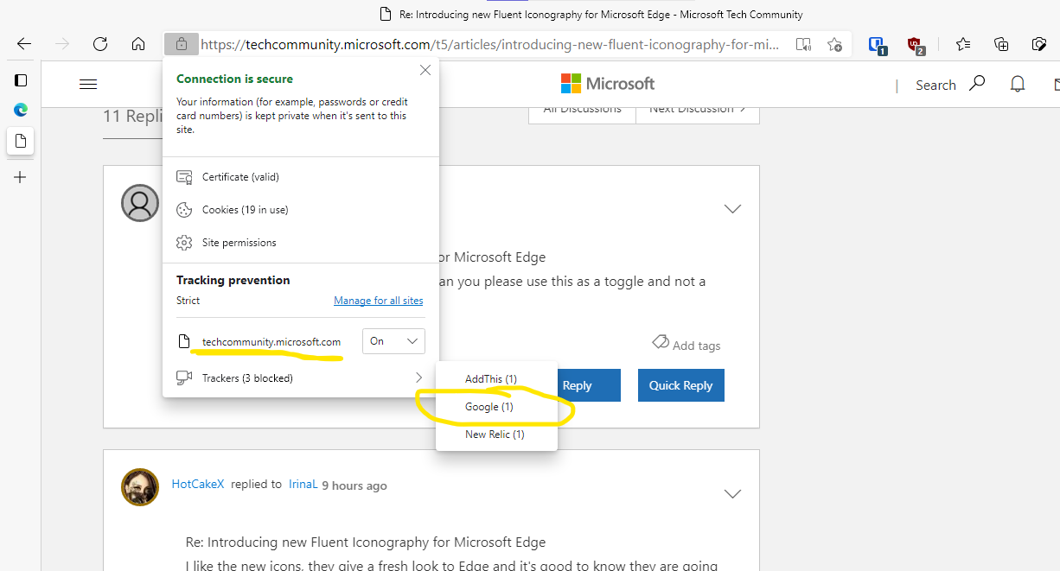Click techcommunity.microsoft.com site name in popup

[x=271, y=342]
